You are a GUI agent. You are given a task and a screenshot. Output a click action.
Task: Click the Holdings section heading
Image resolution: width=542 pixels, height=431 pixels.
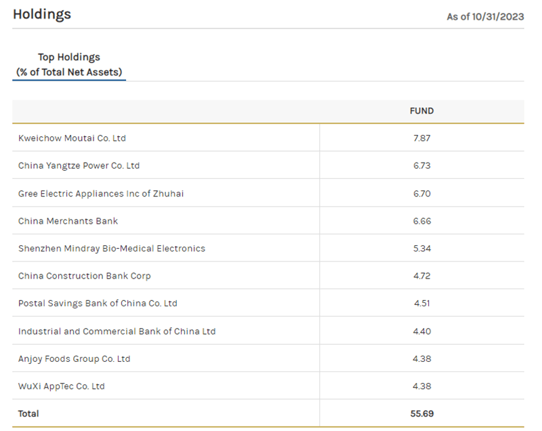pos(42,14)
